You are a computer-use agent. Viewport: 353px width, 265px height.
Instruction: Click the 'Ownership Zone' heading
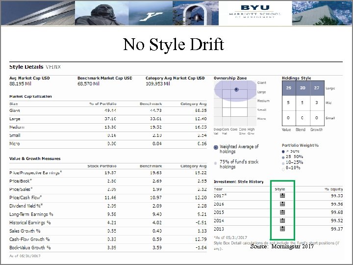[x=230, y=78]
